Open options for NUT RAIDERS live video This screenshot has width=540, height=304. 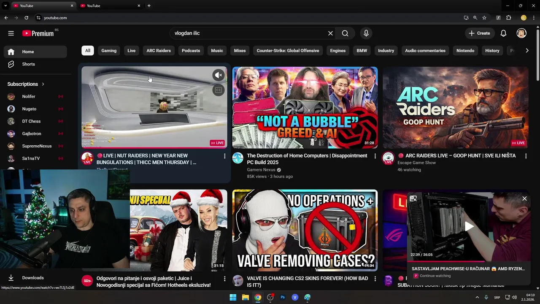224,156
